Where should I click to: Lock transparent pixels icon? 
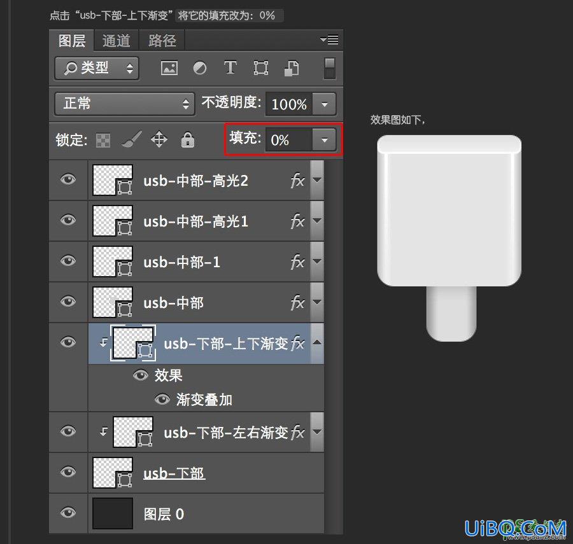point(103,140)
